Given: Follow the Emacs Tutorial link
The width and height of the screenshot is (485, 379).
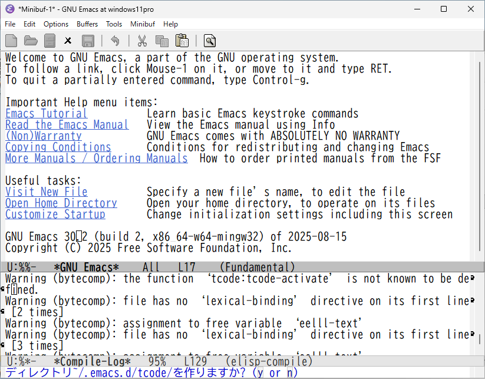Looking at the screenshot, I should pyautogui.click(x=47, y=114).
